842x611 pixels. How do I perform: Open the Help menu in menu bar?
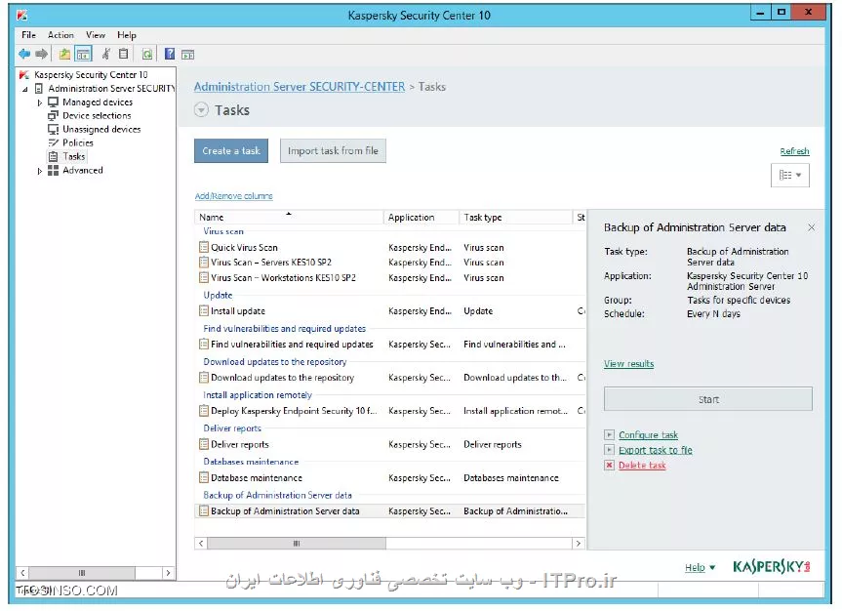[x=127, y=35]
